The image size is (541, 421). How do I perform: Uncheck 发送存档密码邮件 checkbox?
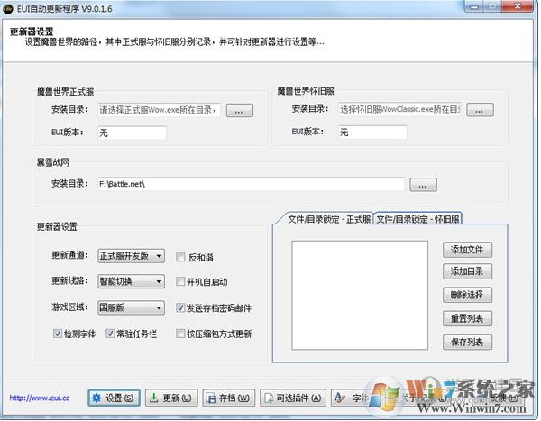point(180,307)
